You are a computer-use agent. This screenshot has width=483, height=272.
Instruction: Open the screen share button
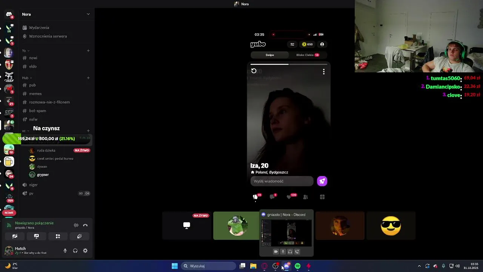(x=37, y=236)
